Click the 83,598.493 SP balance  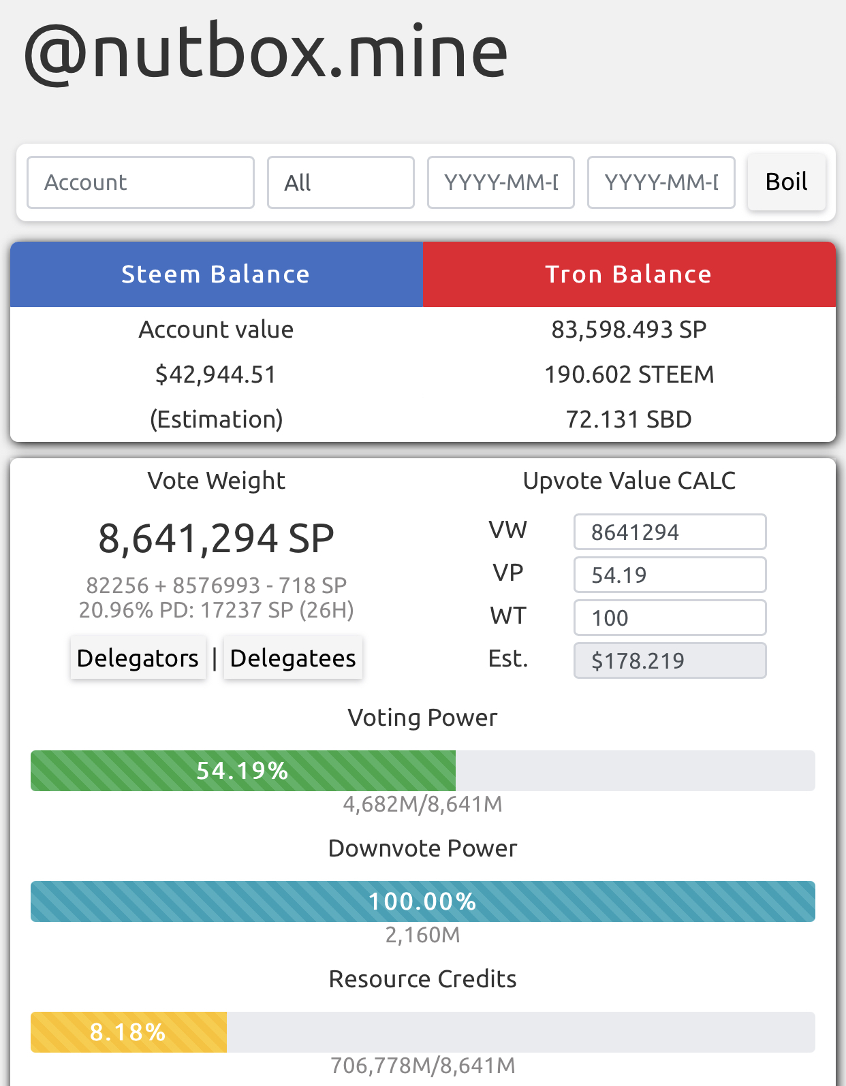(629, 330)
